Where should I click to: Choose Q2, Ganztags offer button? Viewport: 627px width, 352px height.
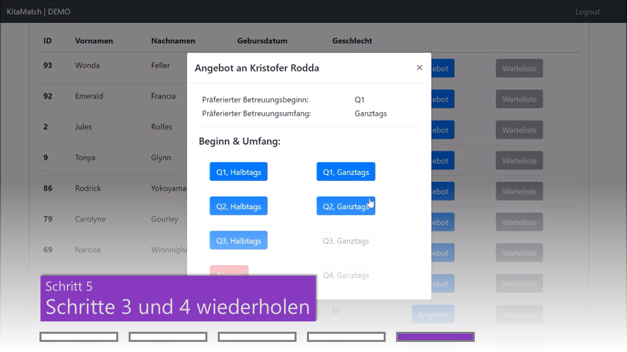346,206
